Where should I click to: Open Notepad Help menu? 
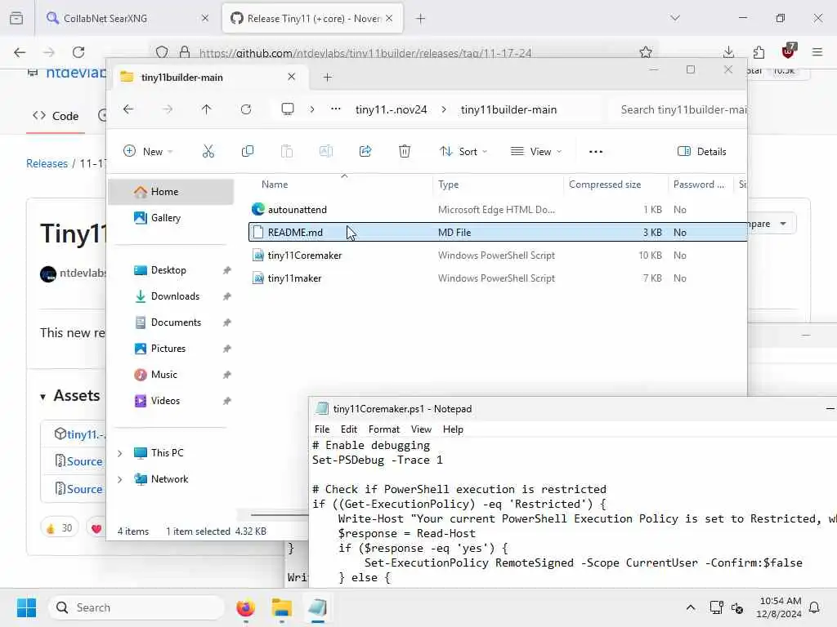point(453,429)
